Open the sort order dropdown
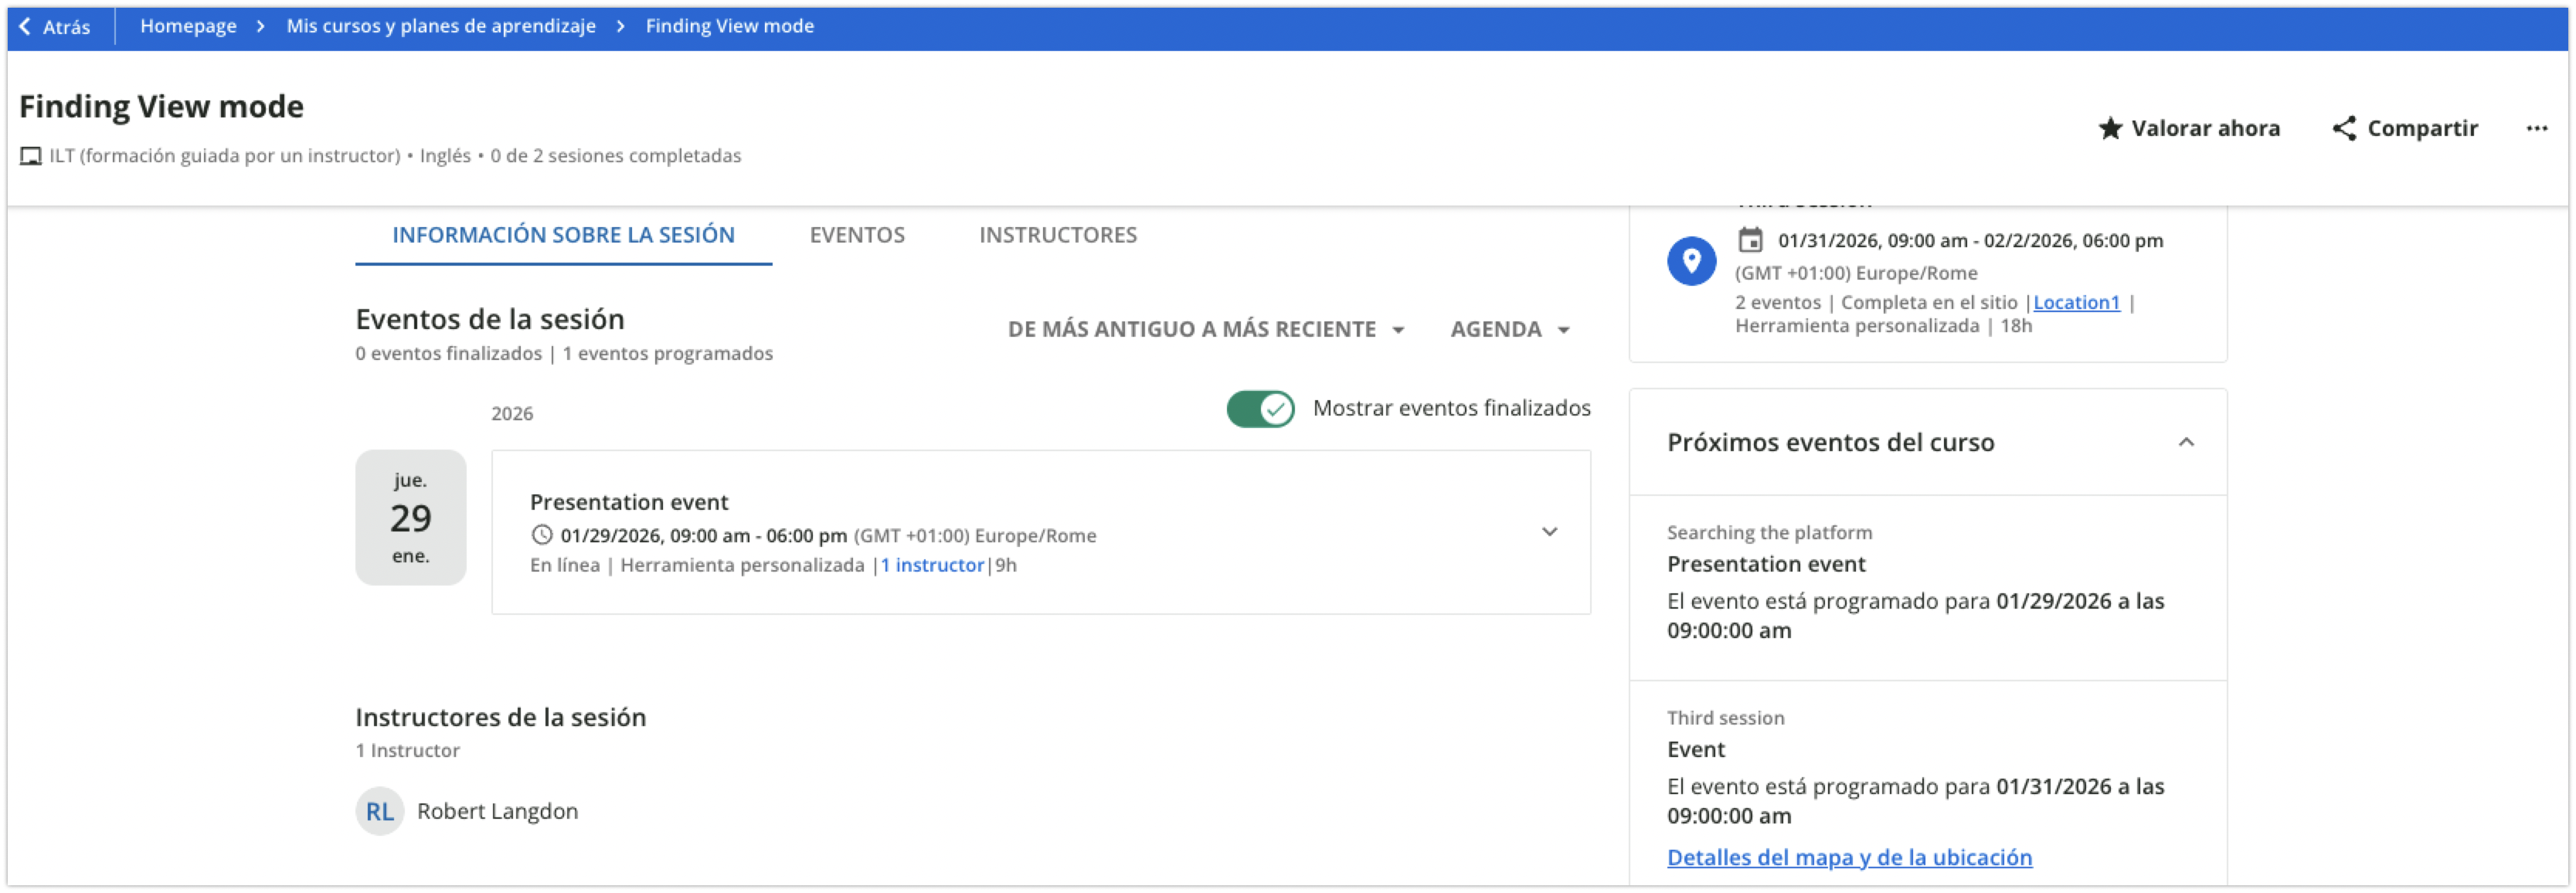Screen dimensions: 2576x893 1205,329
